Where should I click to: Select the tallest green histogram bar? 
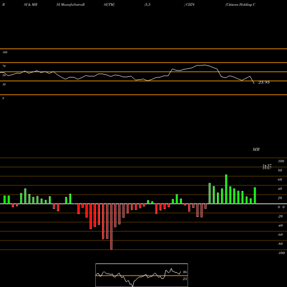[226, 189]
